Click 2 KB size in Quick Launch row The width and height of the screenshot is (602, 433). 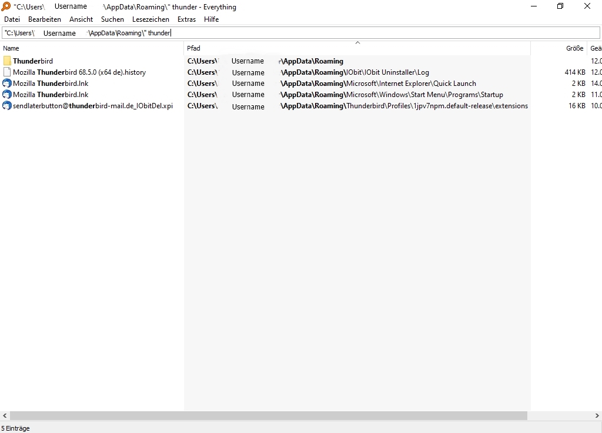coord(578,83)
